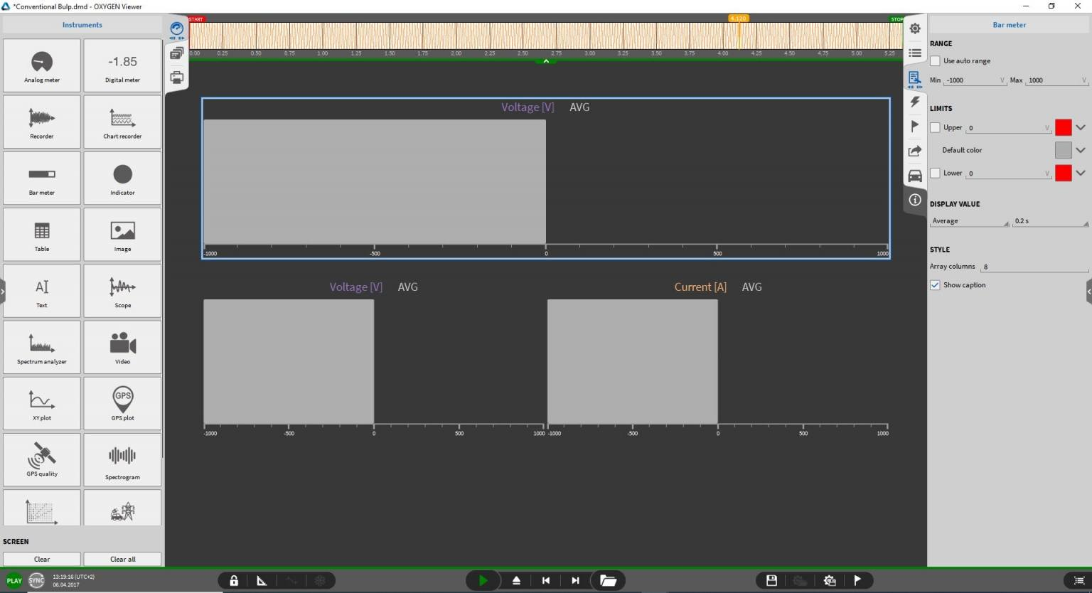Open system settings gear in right sidebar
Viewport: 1092px width, 593px height.
tap(915, 28)
